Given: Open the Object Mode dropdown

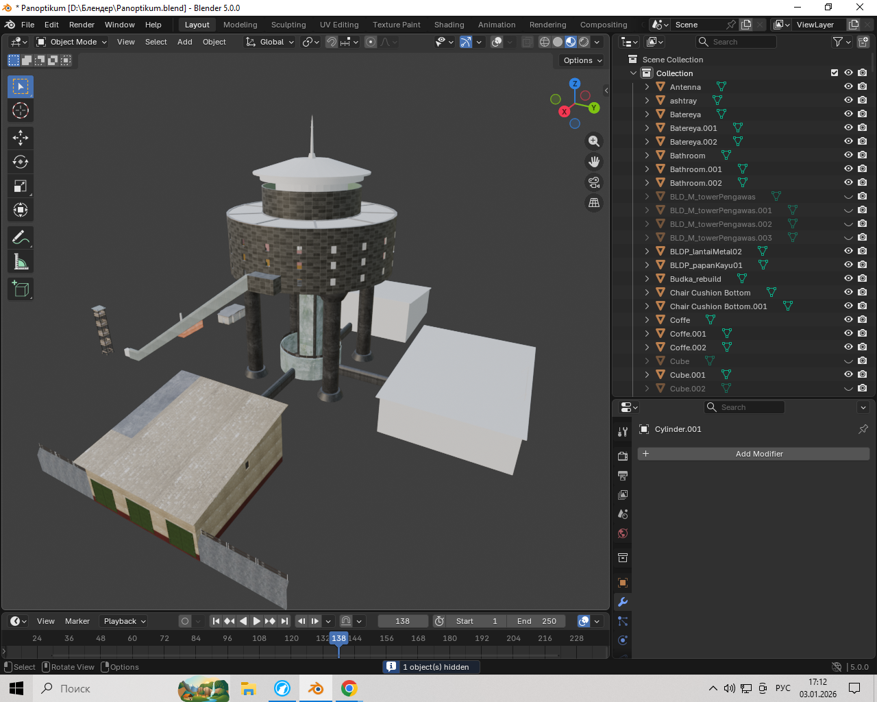Looking at the screenshot, I should (72, 42).
